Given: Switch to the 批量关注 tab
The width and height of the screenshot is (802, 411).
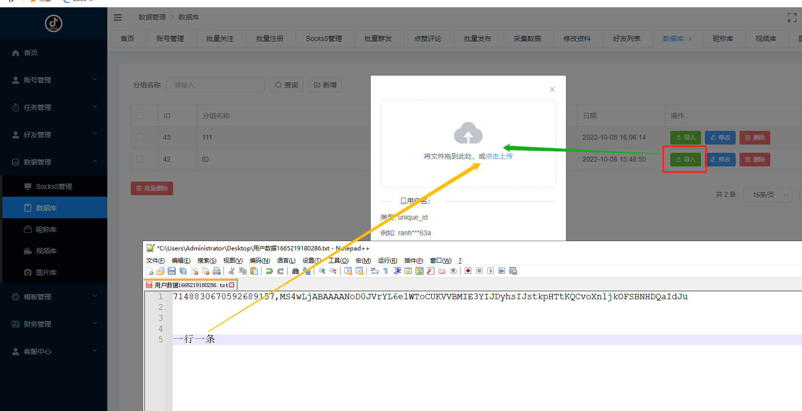Looking at the screenshot, I should click(220, 39).
